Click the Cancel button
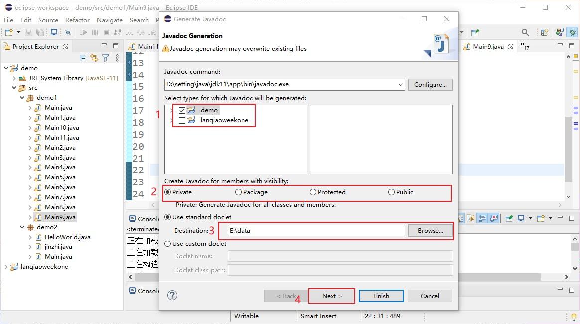Viewport: 580px width, 324px height. 430,296
